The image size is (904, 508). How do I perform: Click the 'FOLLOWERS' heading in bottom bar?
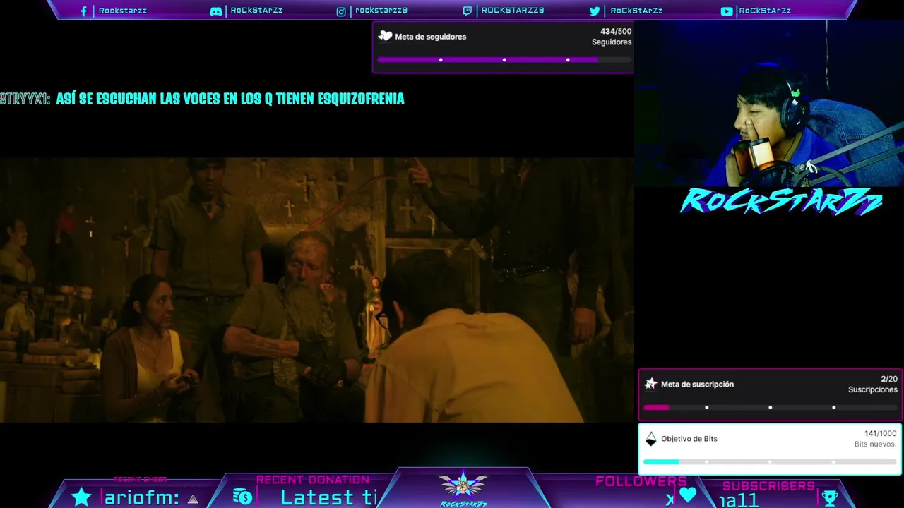click(641, 481)
